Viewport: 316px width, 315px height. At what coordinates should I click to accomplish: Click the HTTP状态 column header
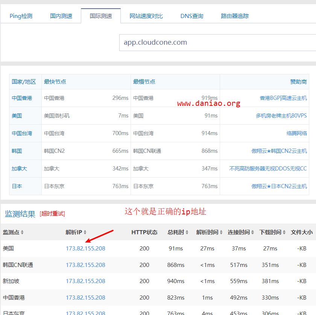[x=144, y=232]
